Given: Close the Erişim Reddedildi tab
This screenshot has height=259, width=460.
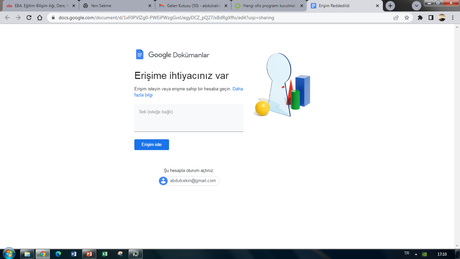Looking at the screenshot, I should coord(377,6).
